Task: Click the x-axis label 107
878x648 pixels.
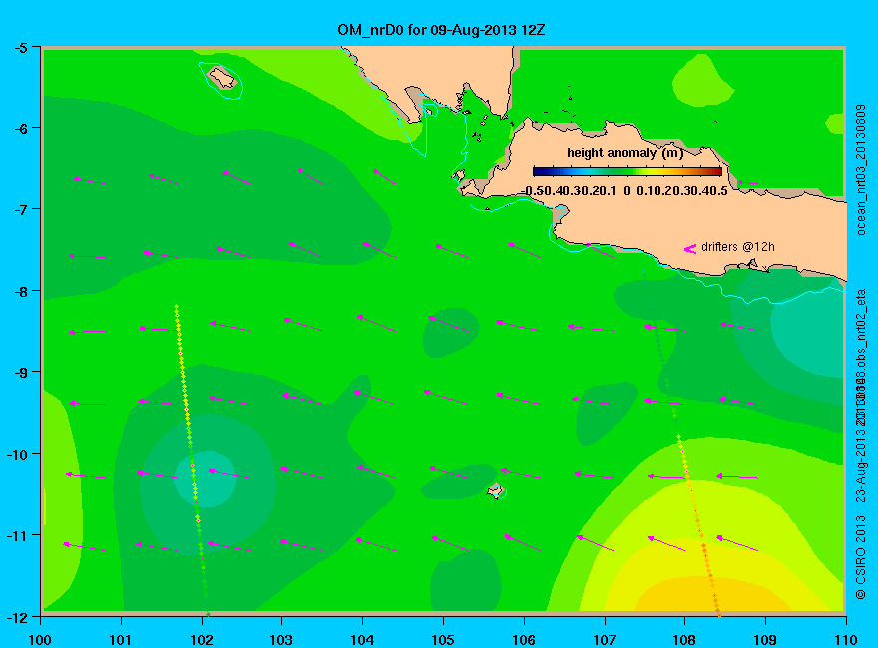Action: (605, 640)
